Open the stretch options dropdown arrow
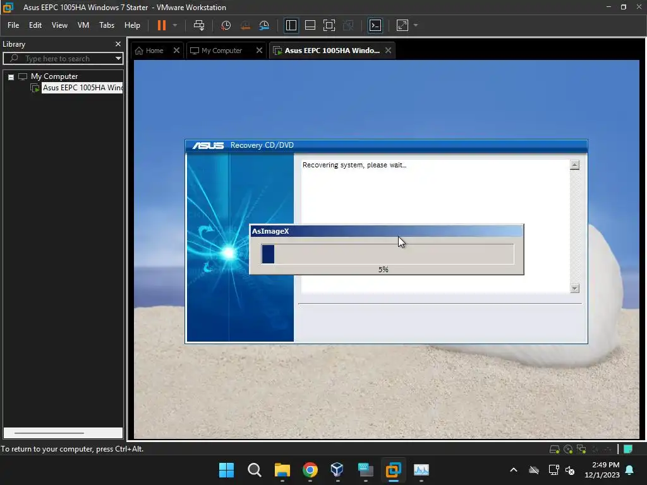The image size is (647, 485). [416, 25]
